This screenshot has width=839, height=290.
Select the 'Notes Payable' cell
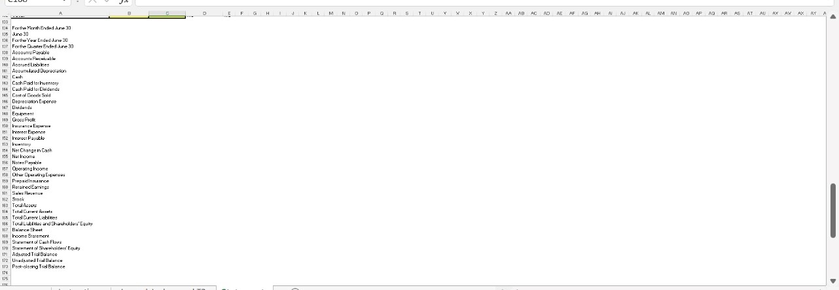tap(60, 163)
